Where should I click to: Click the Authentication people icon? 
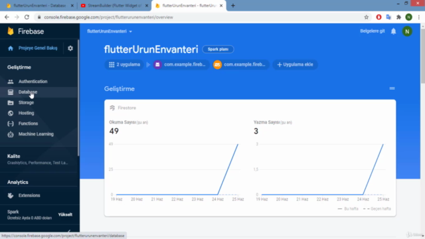[x=11, y=81]
